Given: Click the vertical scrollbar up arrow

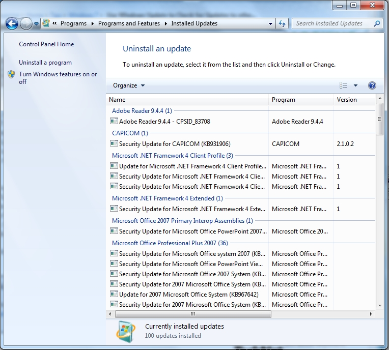Looking at the screenshot, I should click(379, 98).
